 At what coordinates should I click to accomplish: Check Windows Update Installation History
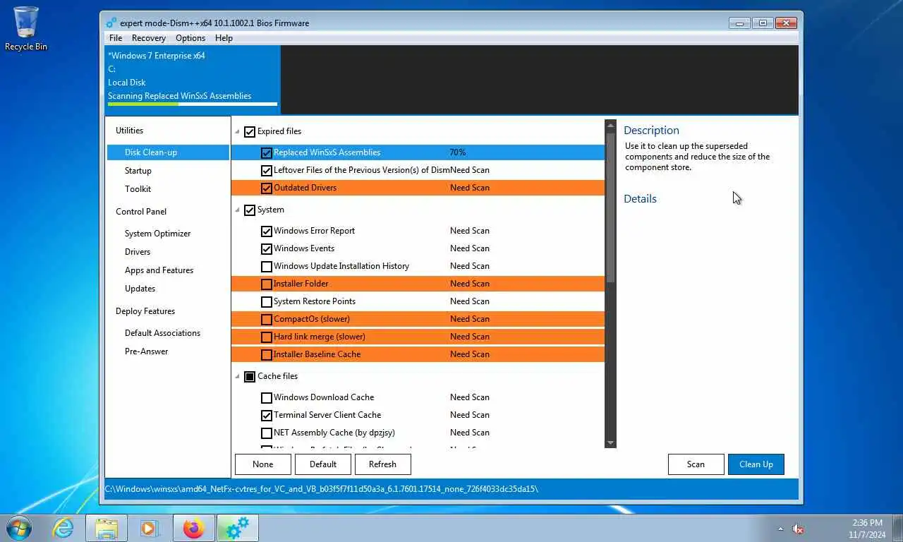tap(266, 266)
